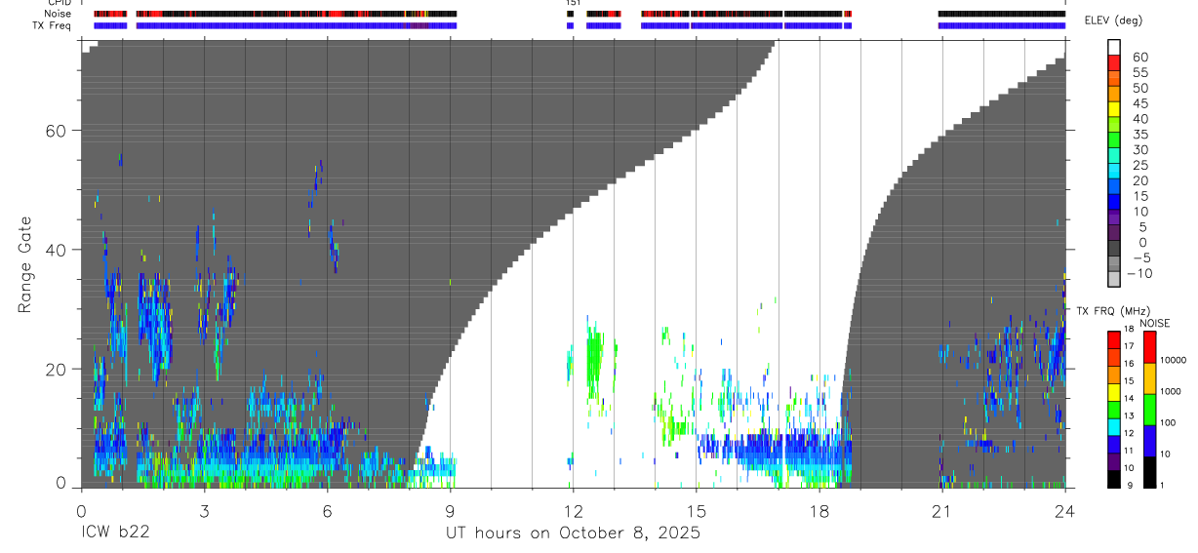Click the light gray bottom ELEV colorbar segment

tap(1114, 280)
